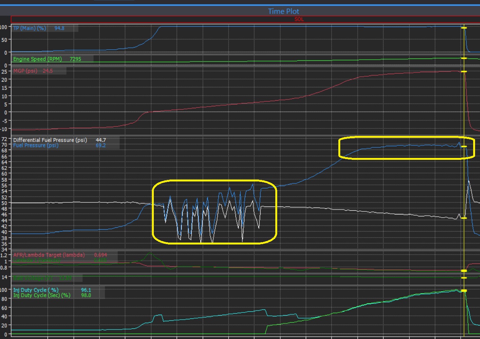Click the yellow highlight box around peak fuel pressure
The image size is (480, 339).
(x=407, y=148)
